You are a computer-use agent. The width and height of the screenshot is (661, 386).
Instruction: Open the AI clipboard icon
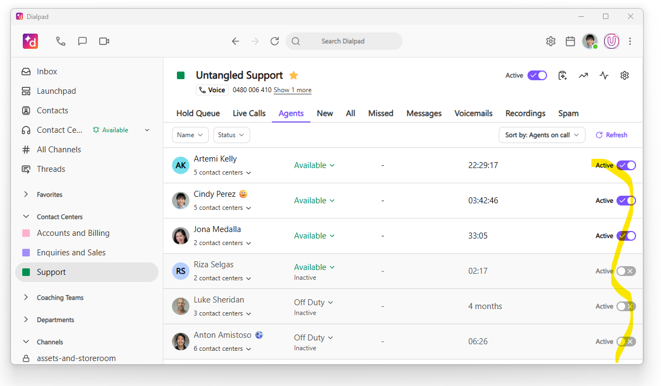tap(563, 75)
